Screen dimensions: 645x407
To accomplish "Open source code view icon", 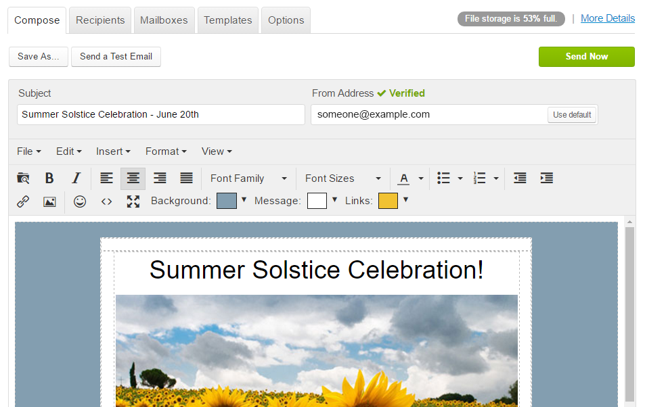I will [x=106, y=201].
